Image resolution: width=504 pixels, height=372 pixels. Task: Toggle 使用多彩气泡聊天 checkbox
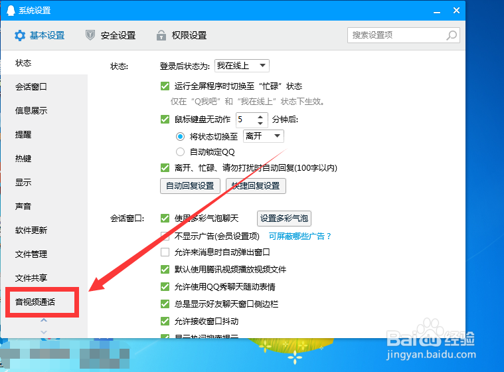[165, 219]
